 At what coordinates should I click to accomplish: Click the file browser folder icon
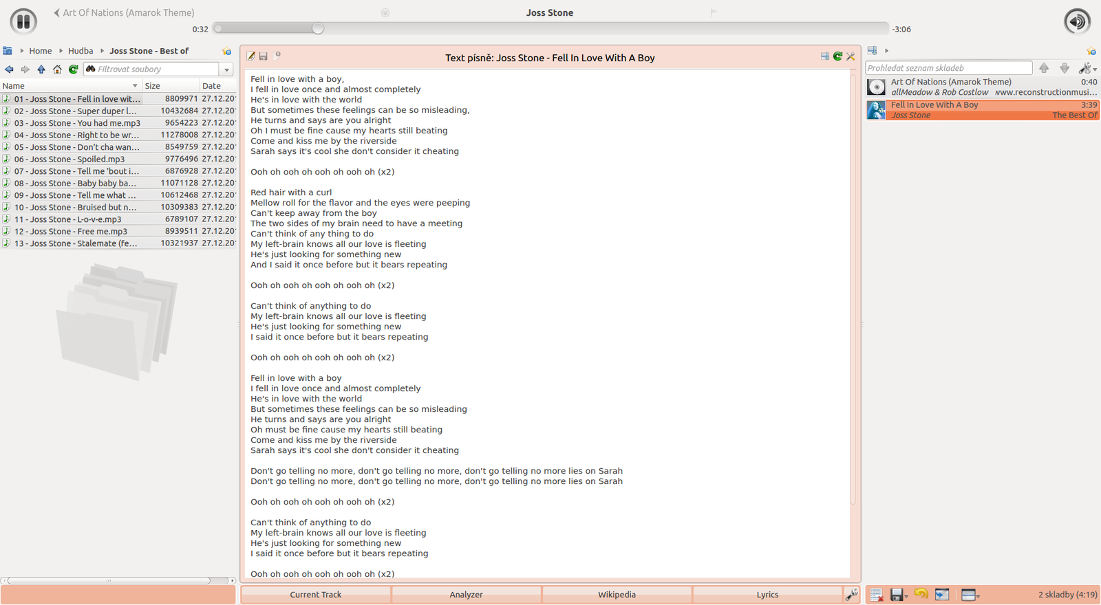pyautogui.click(x=8, y=51)
